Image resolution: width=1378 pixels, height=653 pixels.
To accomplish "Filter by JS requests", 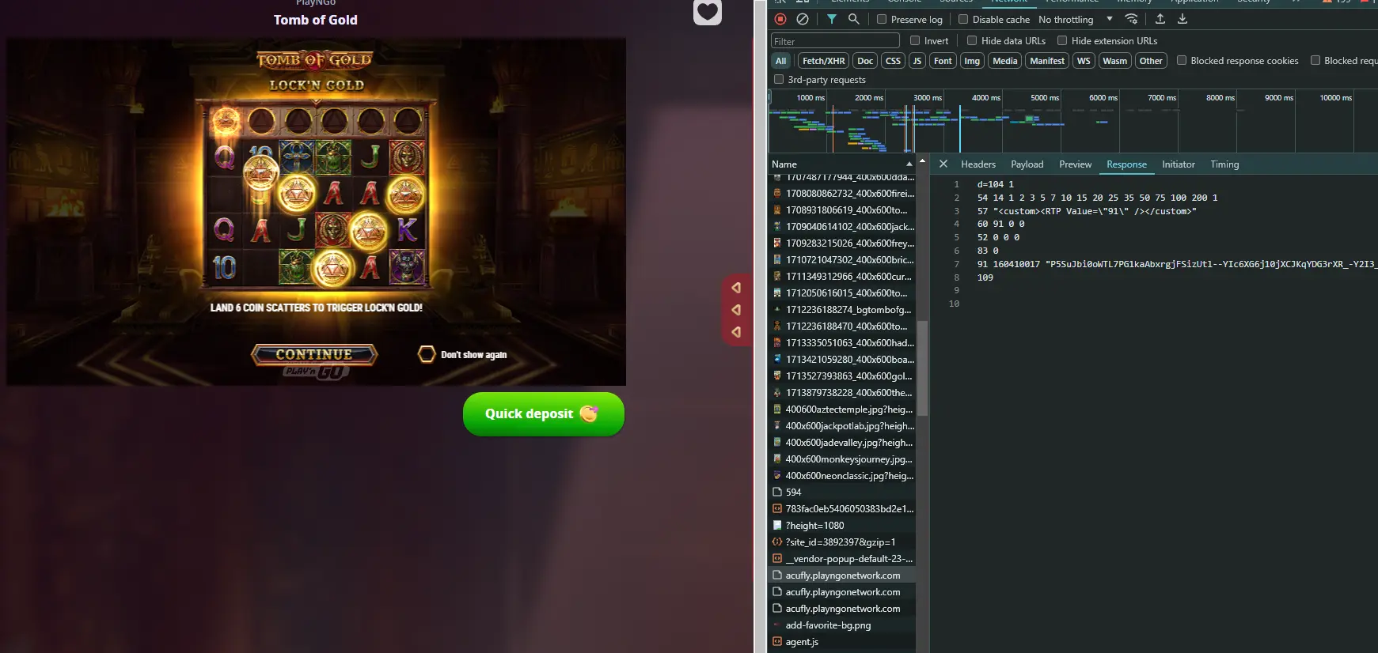I will 917,61.
